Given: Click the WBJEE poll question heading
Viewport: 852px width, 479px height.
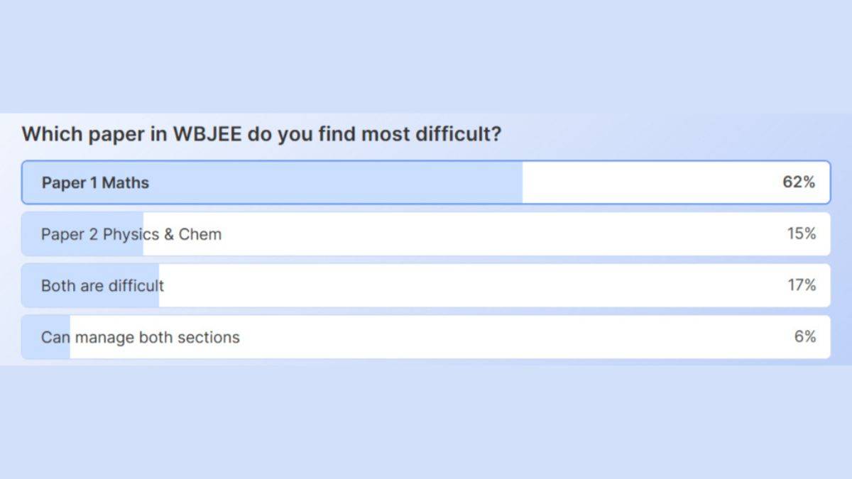Looking at the screenshot, I should coord(261,134).
